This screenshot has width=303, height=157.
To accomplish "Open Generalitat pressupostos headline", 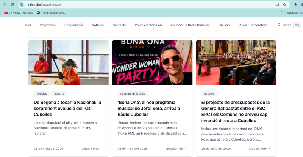I will click(236, 112).
